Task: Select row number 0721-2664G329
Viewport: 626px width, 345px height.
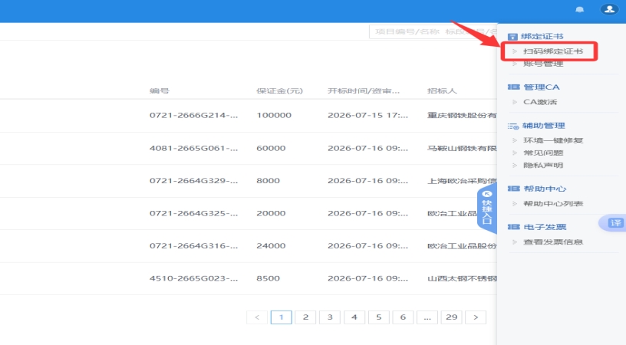Action: 193,181
